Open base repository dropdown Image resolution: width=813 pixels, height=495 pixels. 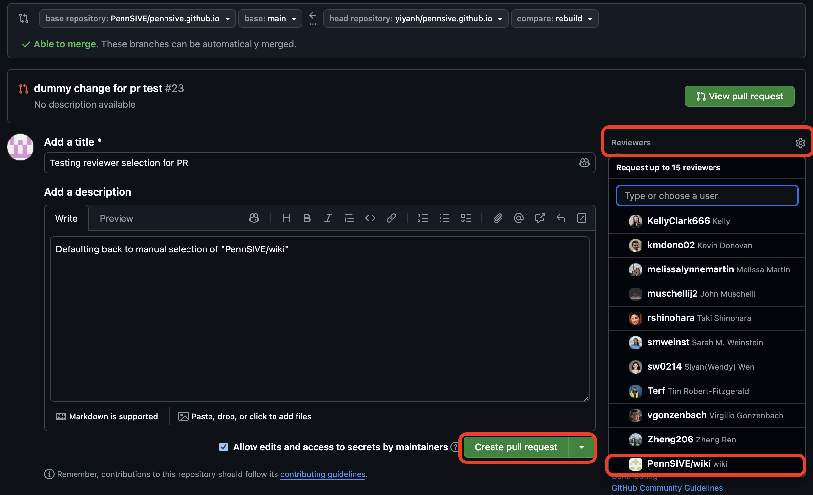pyautogui.click(x=138, y=18)
